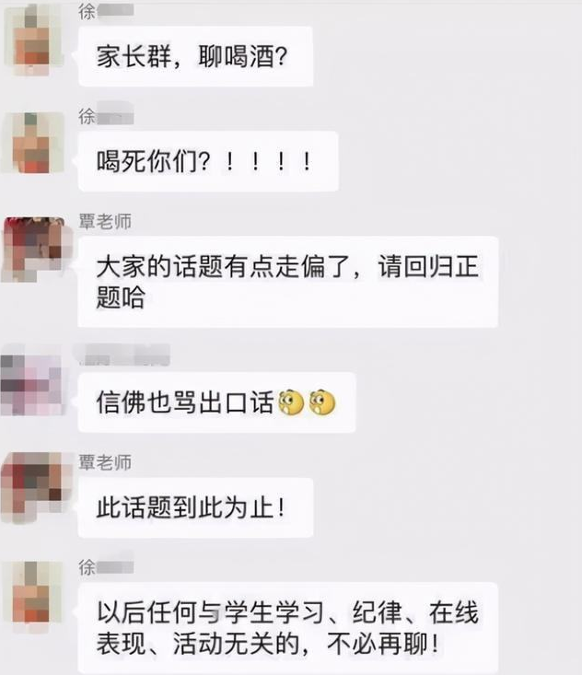
Task: Tap sender name 徐 above "喝死你们?!!!!"
Action: tap(106, 116)
